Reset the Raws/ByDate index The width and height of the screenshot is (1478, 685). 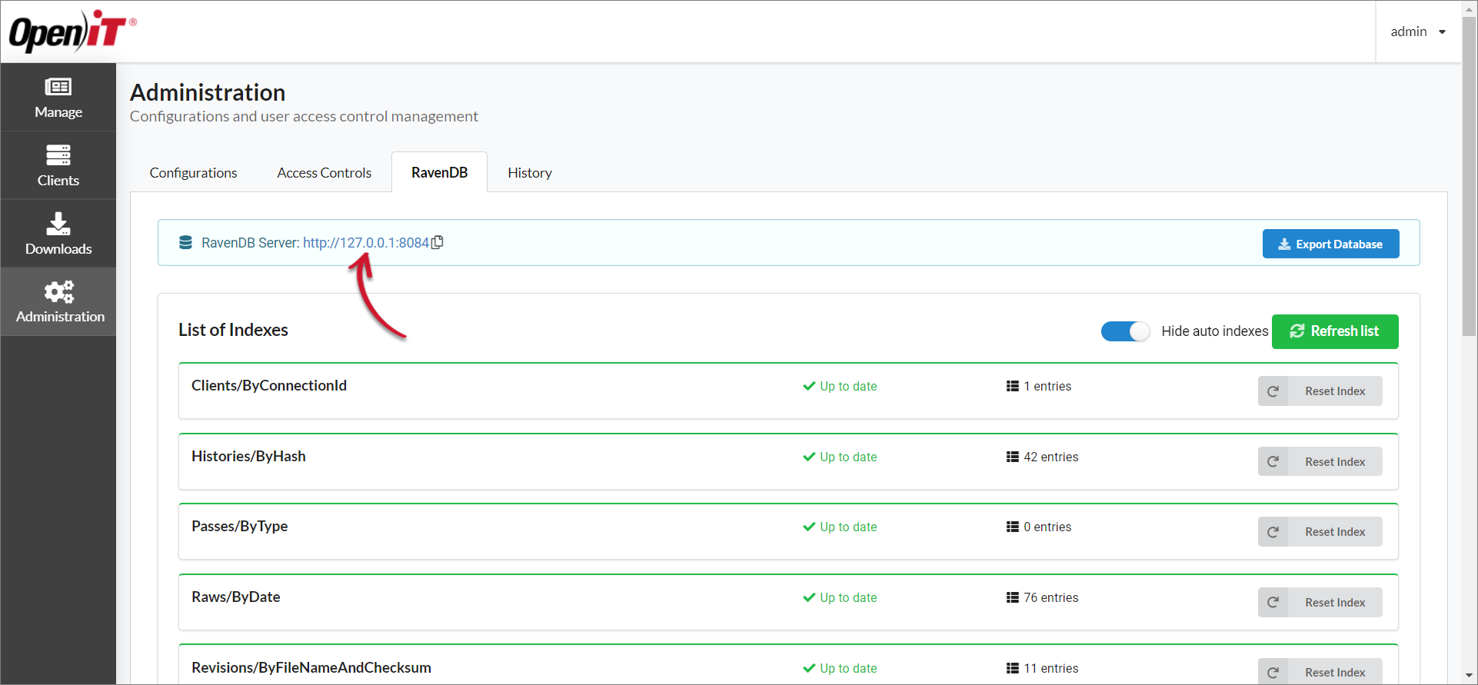1334,603
